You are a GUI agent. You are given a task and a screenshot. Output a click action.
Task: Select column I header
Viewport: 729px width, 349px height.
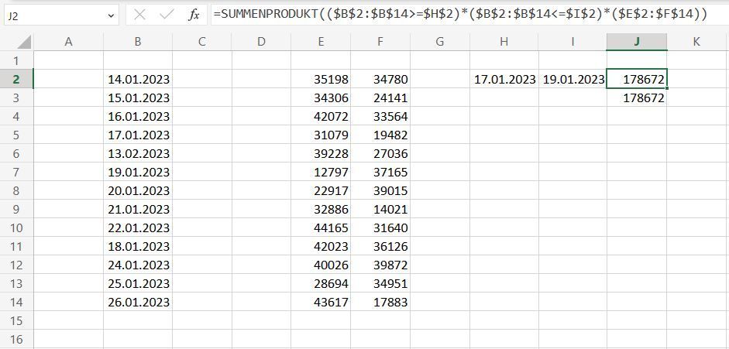pos(573,42)
